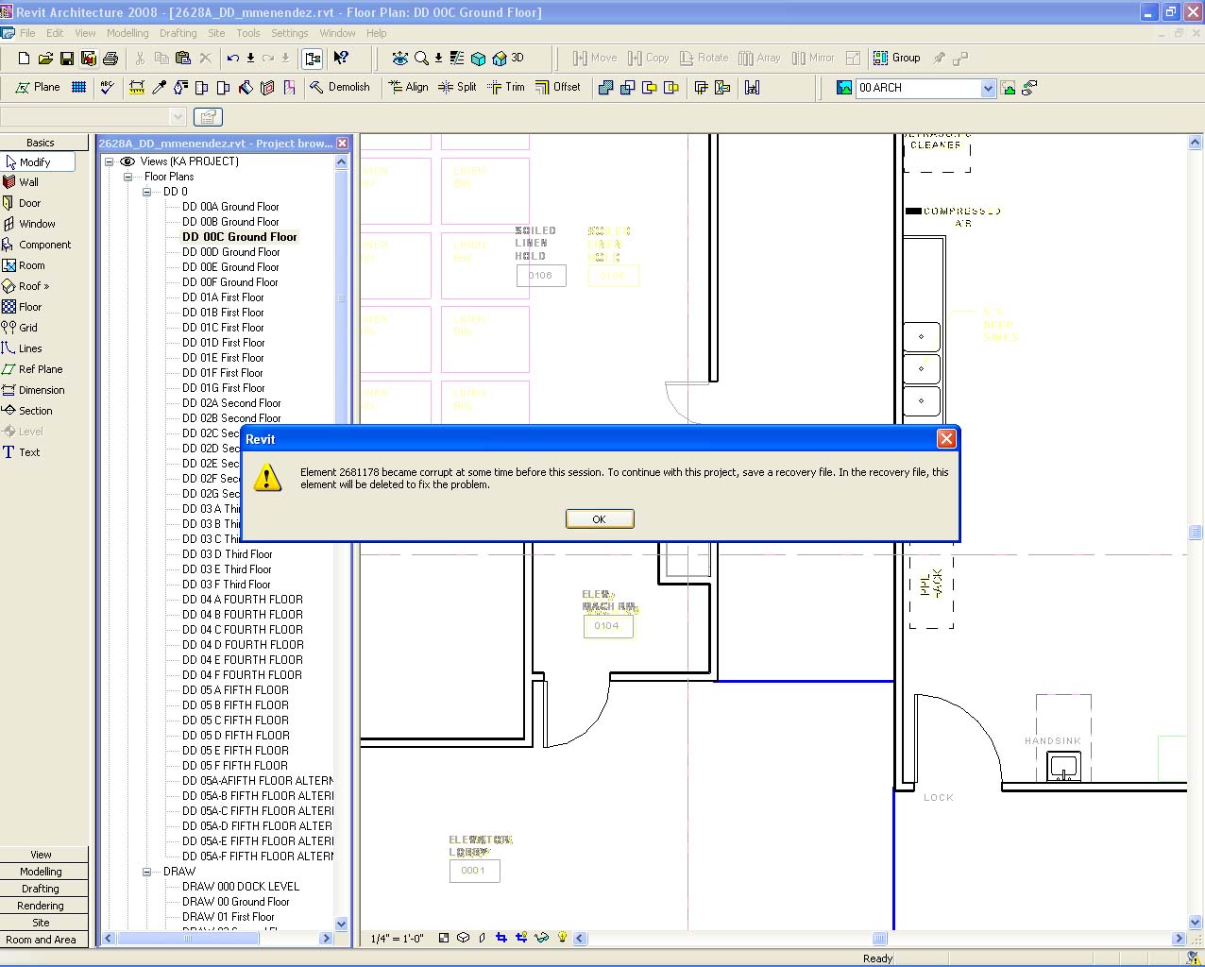1205x967 pixels.
Task: Select the Wall tool in Basics
Action: (29, 182)
